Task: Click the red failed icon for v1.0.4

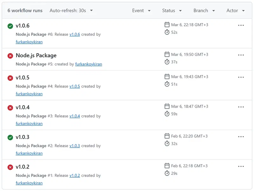Action: coord(10,108)
